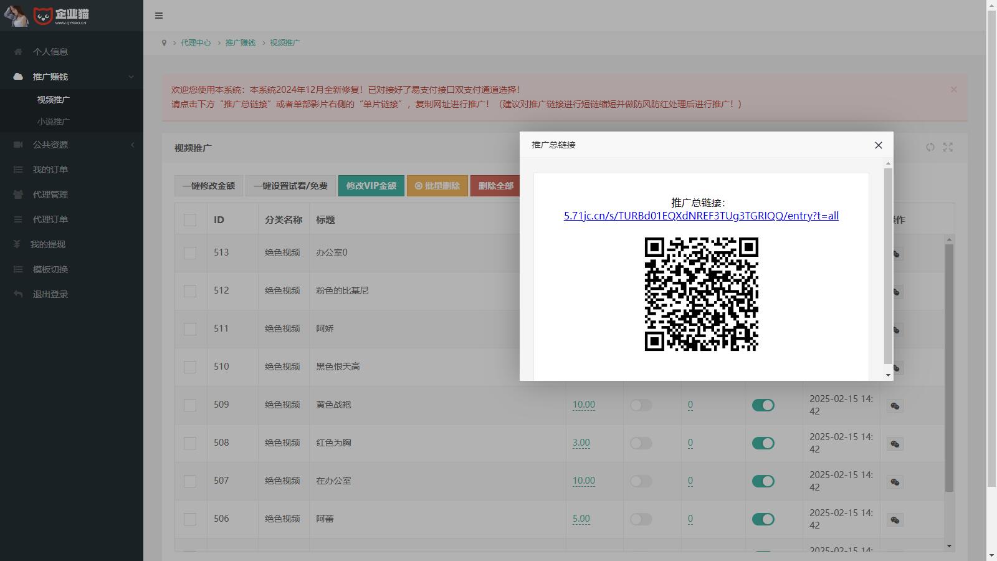Turn off the green switch for row 508
The height and width of the screenshot is (561, 997).
[763, 443]
